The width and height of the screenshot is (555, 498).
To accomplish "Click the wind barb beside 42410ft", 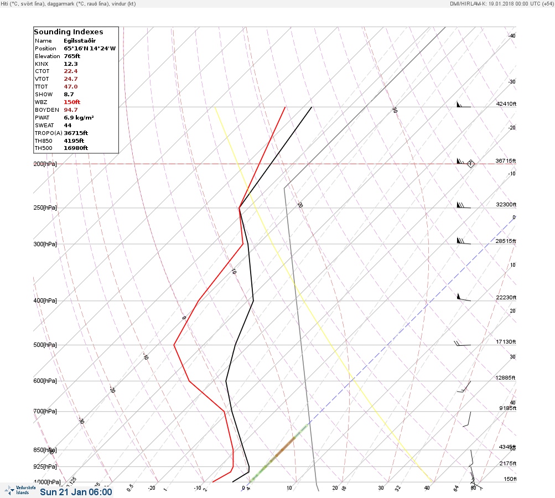I will coord(464,105).
